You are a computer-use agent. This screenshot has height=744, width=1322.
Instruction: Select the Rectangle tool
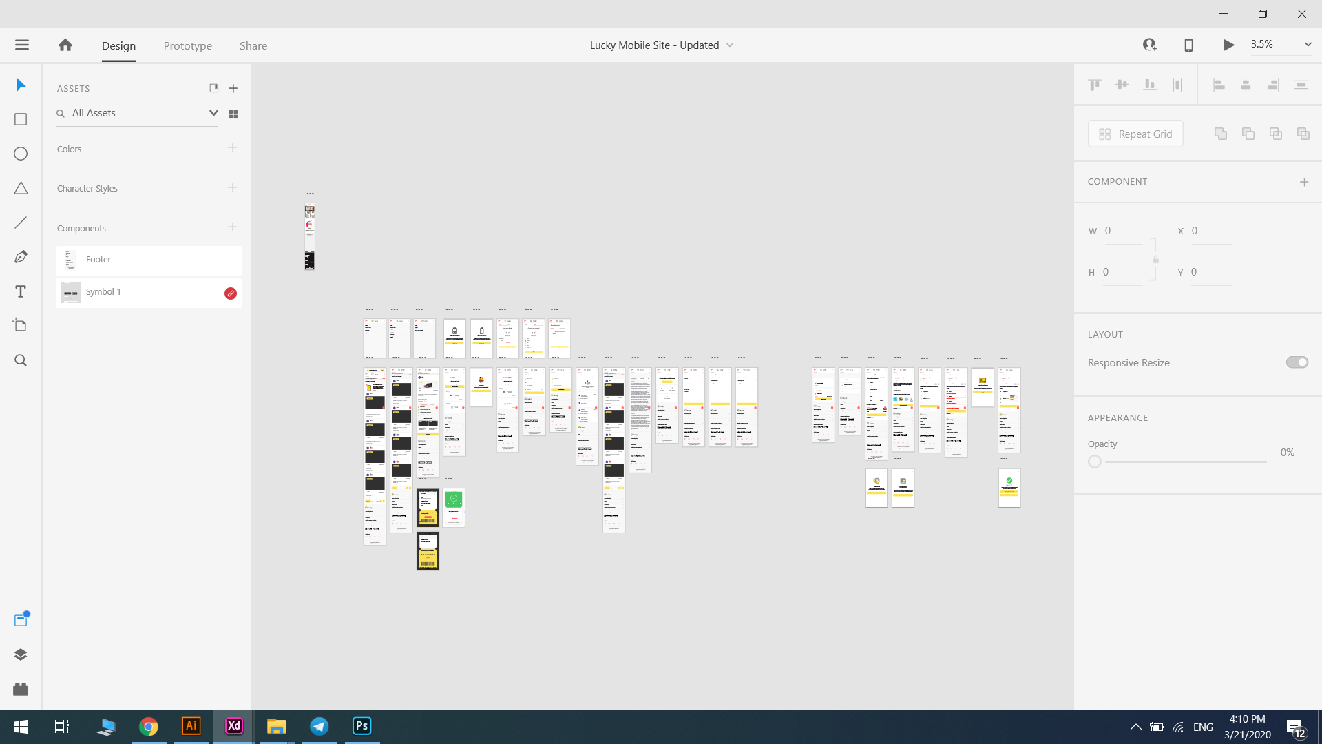(x=21, y=119)
